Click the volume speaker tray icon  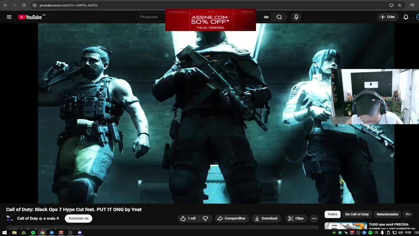coord(400,233)
